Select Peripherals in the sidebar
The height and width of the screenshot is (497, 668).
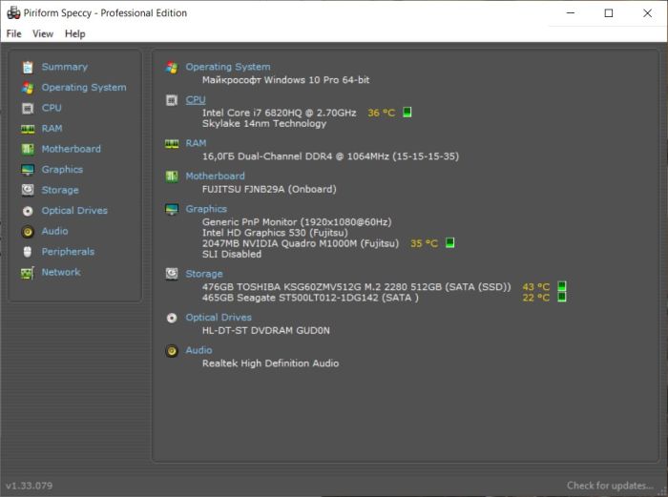click(68, 252)
